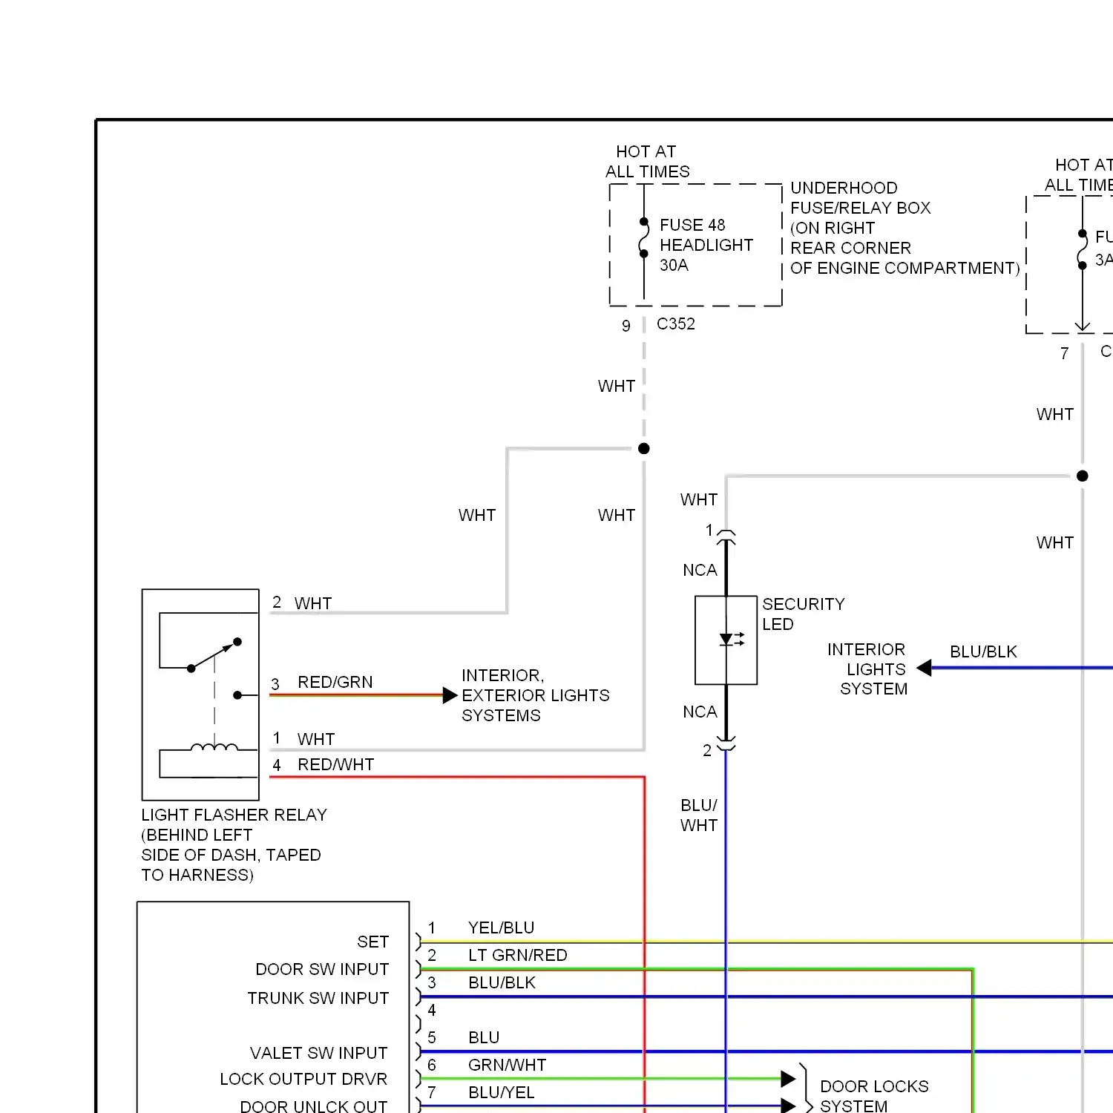This screenshot has height=1113, width=1113.
Task: Click VALET SW INPUT label
Action: (x=319, y=1053)
